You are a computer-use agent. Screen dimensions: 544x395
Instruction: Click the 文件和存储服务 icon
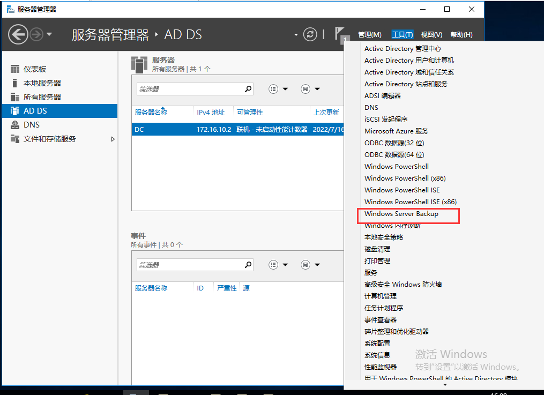tap(15, 139)
